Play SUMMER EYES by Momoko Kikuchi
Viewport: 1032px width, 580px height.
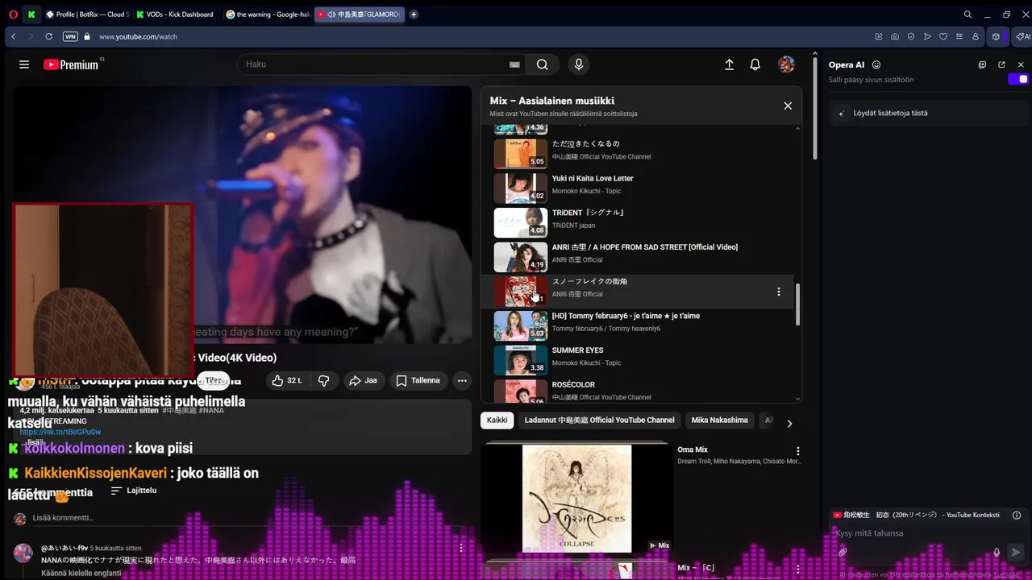point(637,360)
